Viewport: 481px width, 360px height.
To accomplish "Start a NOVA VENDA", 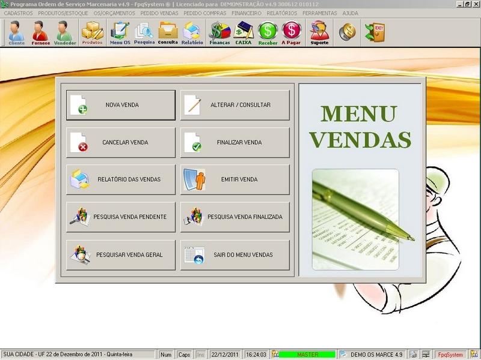I will (x=120, y=104).
